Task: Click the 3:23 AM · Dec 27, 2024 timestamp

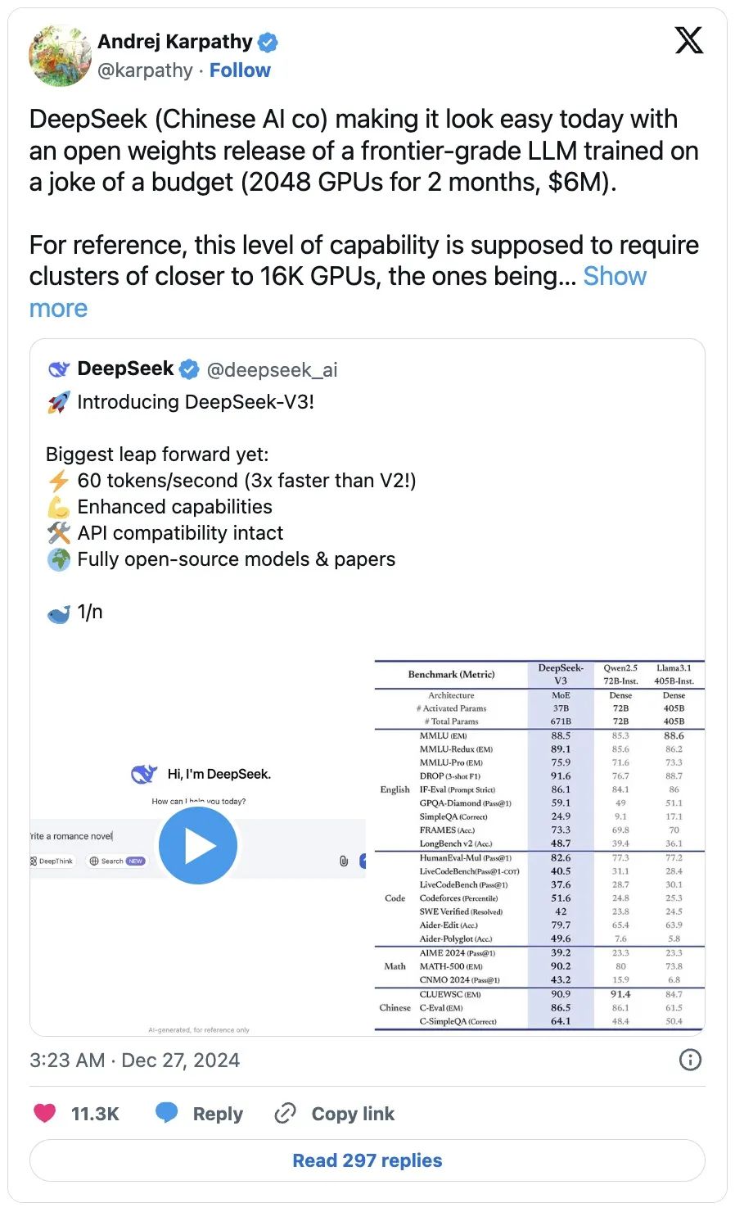Action: (135, 1060)
